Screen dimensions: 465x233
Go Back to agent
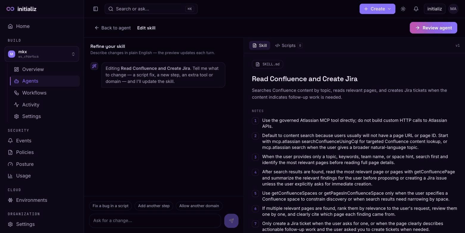[113, 28]
